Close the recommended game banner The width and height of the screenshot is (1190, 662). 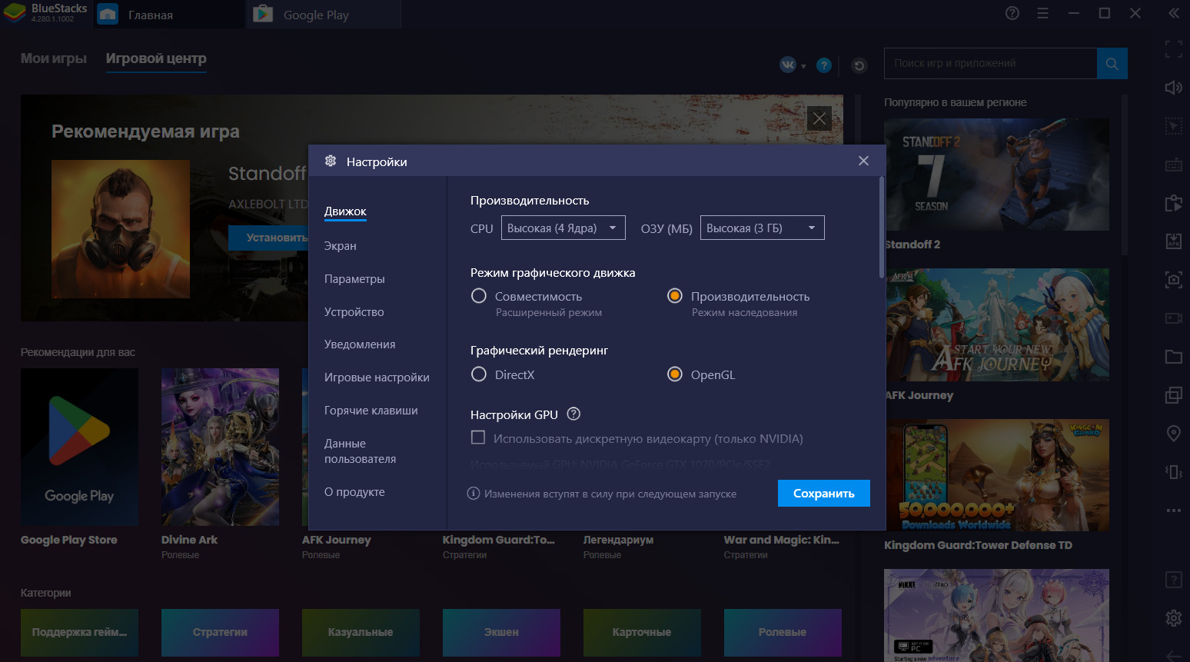point(819,118)
